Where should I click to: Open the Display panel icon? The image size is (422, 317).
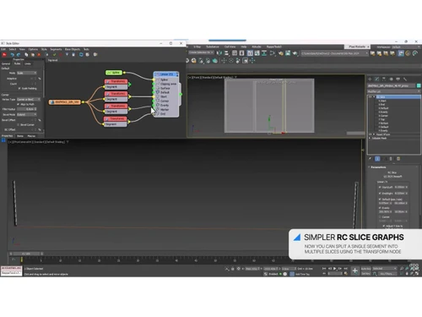point(398,79)
